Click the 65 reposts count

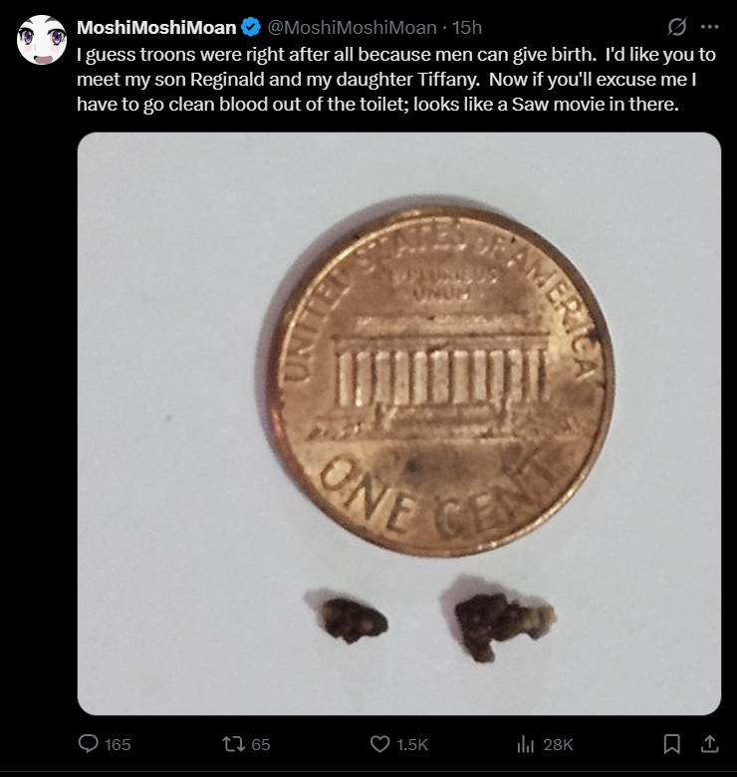(x=261, y=744)
